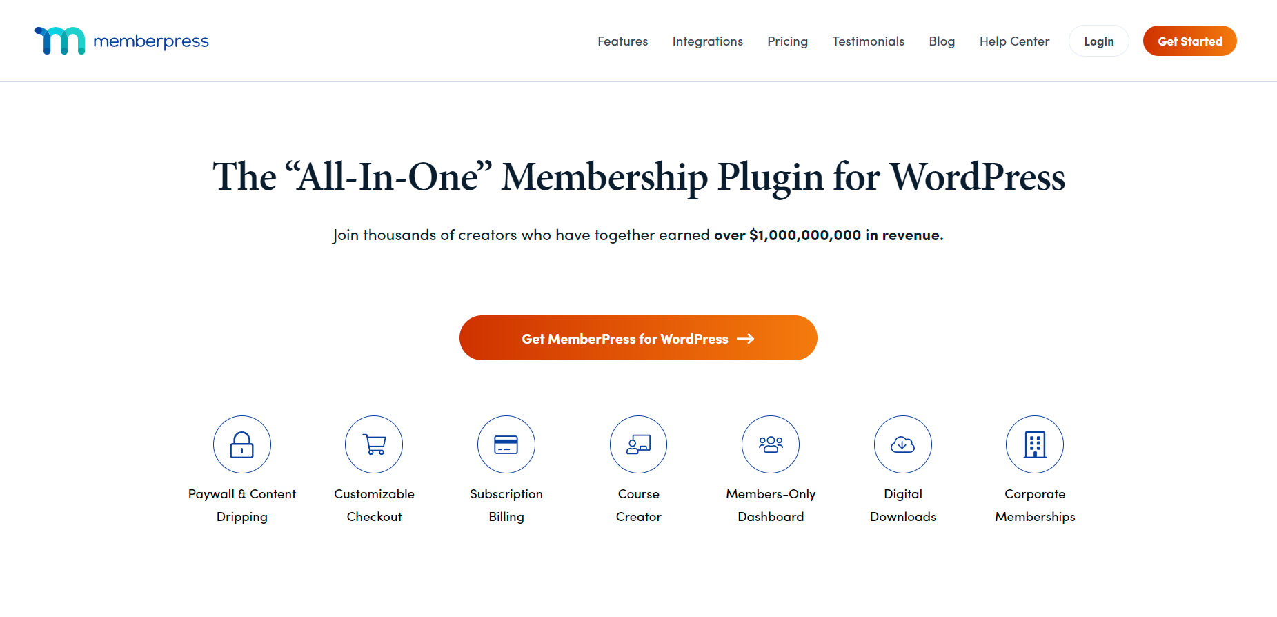
Task: Open the Features menu item
Action: (622, 41)
